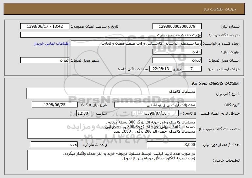Screen dimensions: 252x178
Task: Click the label گروه کالا
Action: point(232,105)
